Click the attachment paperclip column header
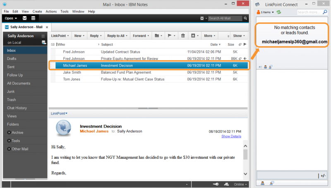Image resolution: width=331 pixels, height=188 pixels. click(x=240, y=45)
